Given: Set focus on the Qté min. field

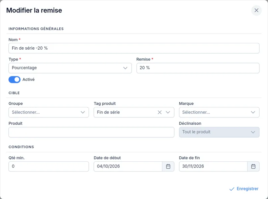Looking at the screenshot, I should pyautogui.click(x=49, y=166).
